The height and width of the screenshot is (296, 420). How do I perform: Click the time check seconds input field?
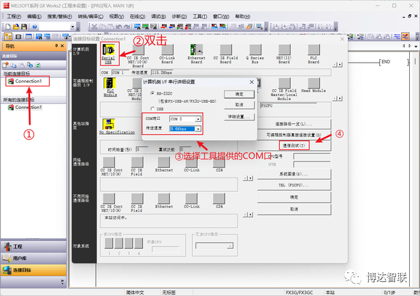tap(142, 149)
